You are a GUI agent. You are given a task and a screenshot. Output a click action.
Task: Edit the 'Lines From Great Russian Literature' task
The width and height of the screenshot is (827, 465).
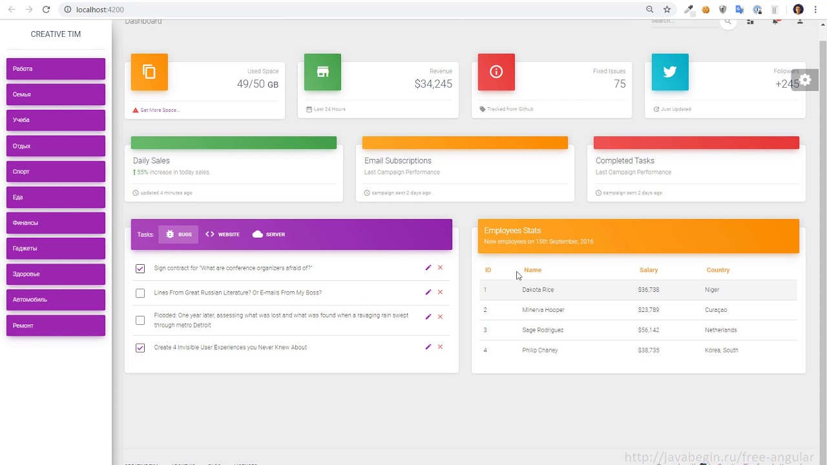428,292
